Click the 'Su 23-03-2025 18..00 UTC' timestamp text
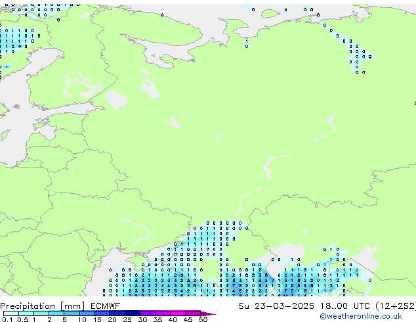416x322 pixels. (304, 306)
